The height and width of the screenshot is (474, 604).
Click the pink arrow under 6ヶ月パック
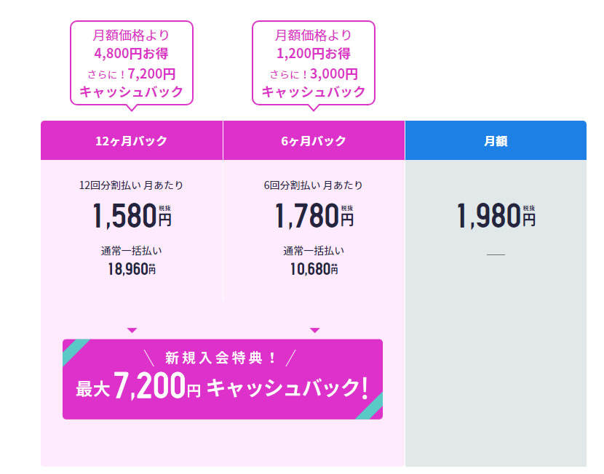click(314, 330)
